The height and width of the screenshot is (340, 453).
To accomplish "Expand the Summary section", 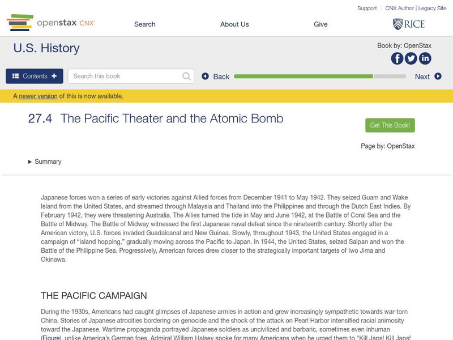I will click(45, 161).
